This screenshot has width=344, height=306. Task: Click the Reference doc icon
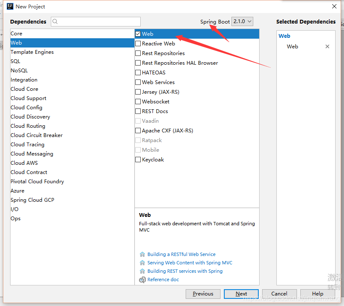coord(142,280)
